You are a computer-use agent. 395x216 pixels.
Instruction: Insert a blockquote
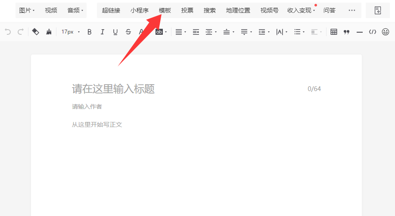pos(347,32)
